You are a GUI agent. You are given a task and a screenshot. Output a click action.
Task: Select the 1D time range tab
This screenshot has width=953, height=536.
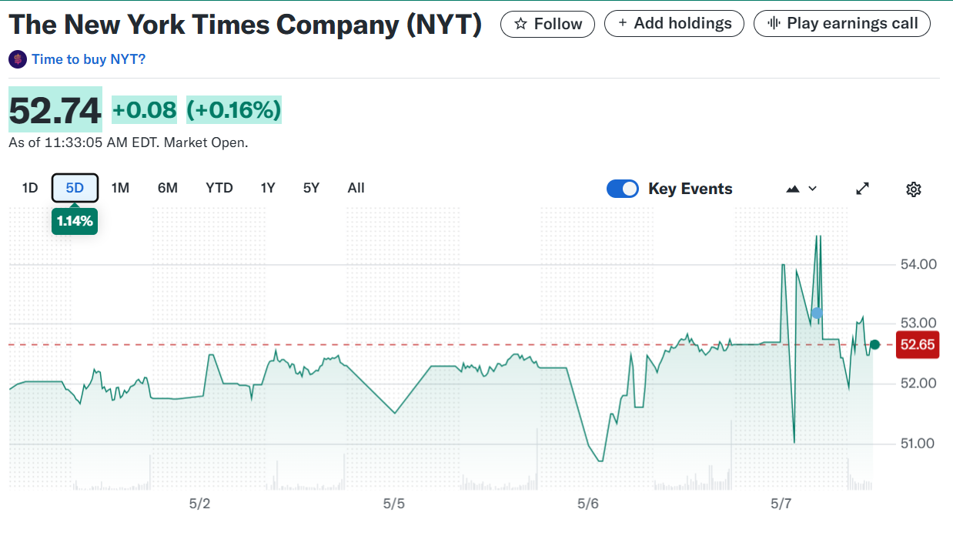pos(30,188)
